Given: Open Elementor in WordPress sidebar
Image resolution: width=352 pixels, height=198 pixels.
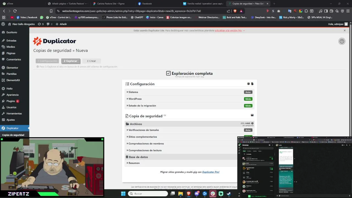Looking at the screenshot, I should tap(15, 68).
